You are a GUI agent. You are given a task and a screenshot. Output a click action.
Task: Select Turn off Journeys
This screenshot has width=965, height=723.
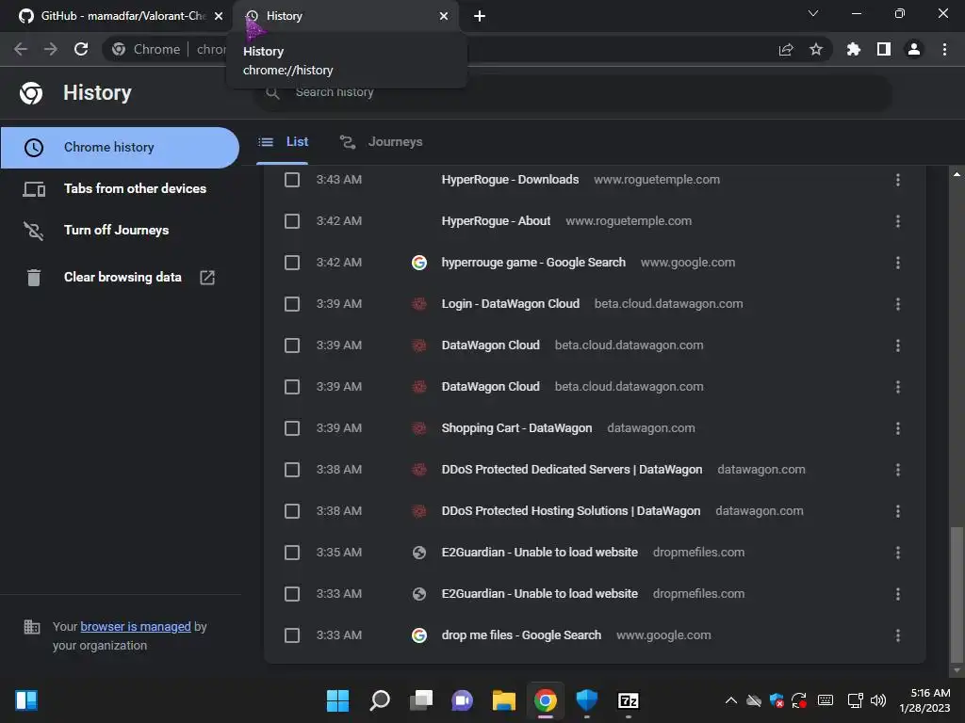coord(120,230)
